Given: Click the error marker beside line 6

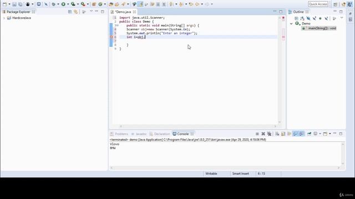Looking at the screenshot, I should click(111, 37).
